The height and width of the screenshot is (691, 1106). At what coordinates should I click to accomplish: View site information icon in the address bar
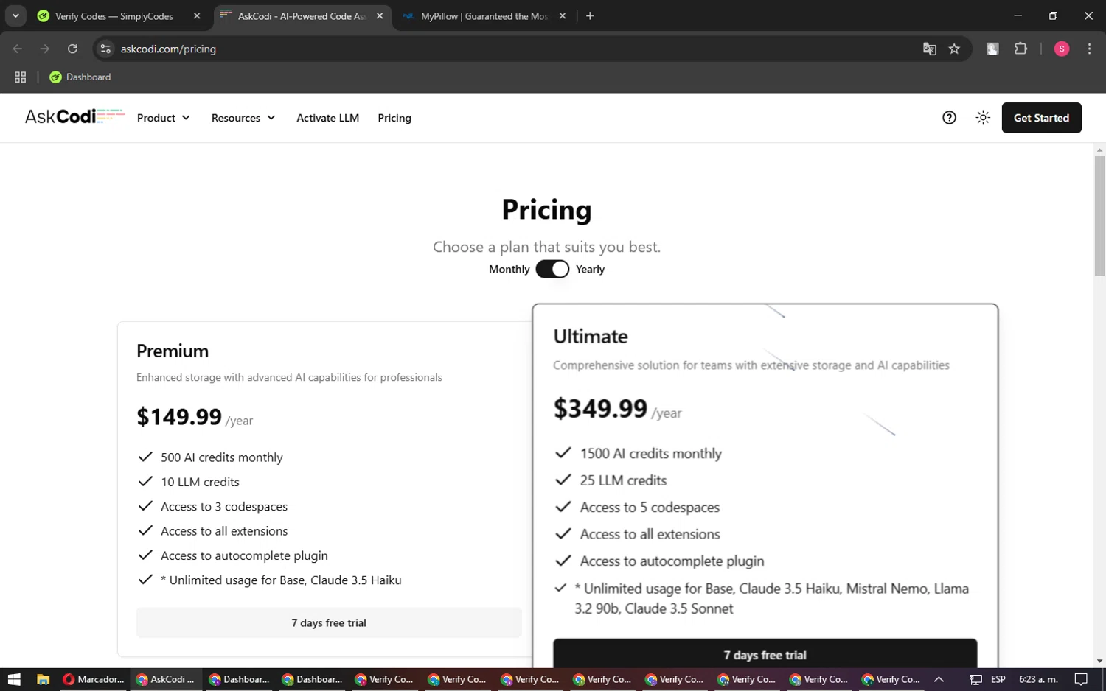(x=105, y=49)
